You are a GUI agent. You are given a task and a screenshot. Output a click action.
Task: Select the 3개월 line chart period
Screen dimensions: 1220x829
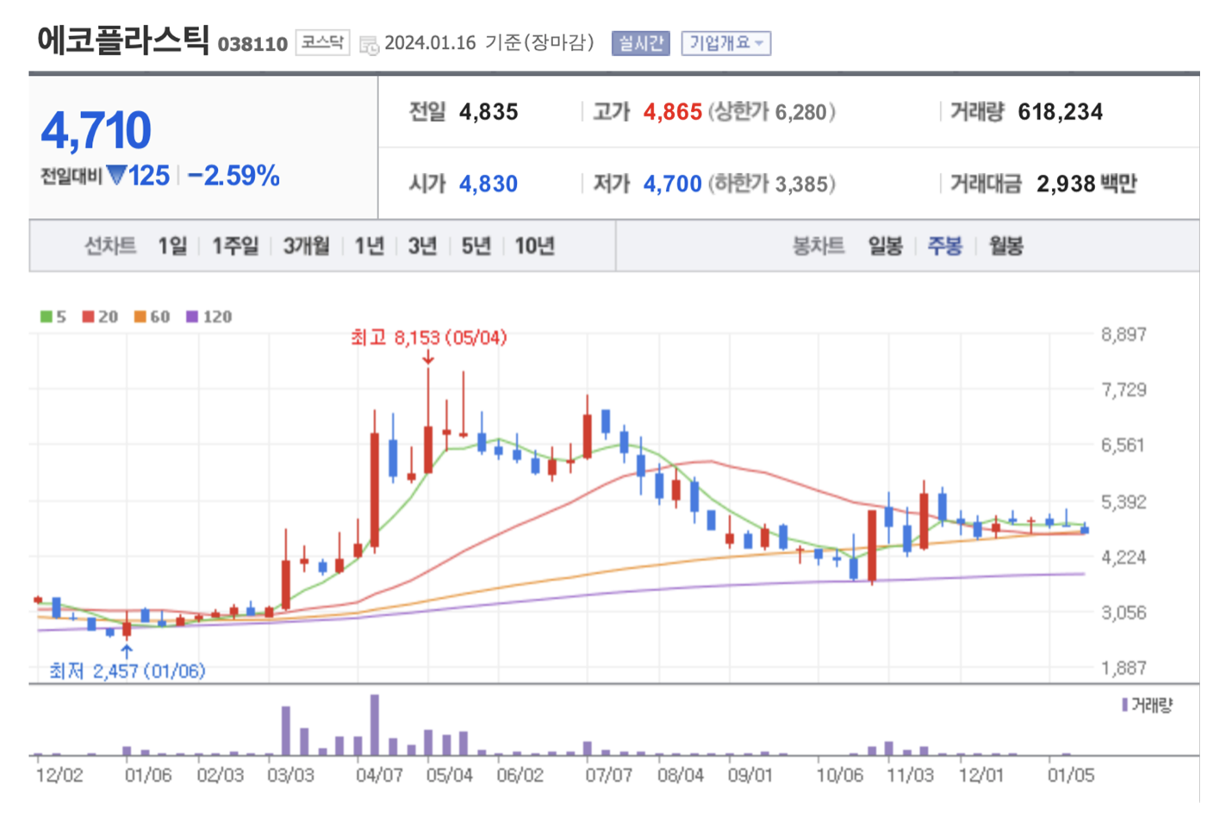point(306,246)
